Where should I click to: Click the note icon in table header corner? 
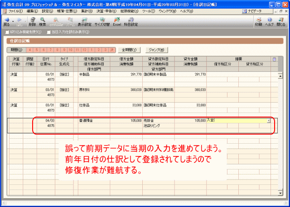275,59
